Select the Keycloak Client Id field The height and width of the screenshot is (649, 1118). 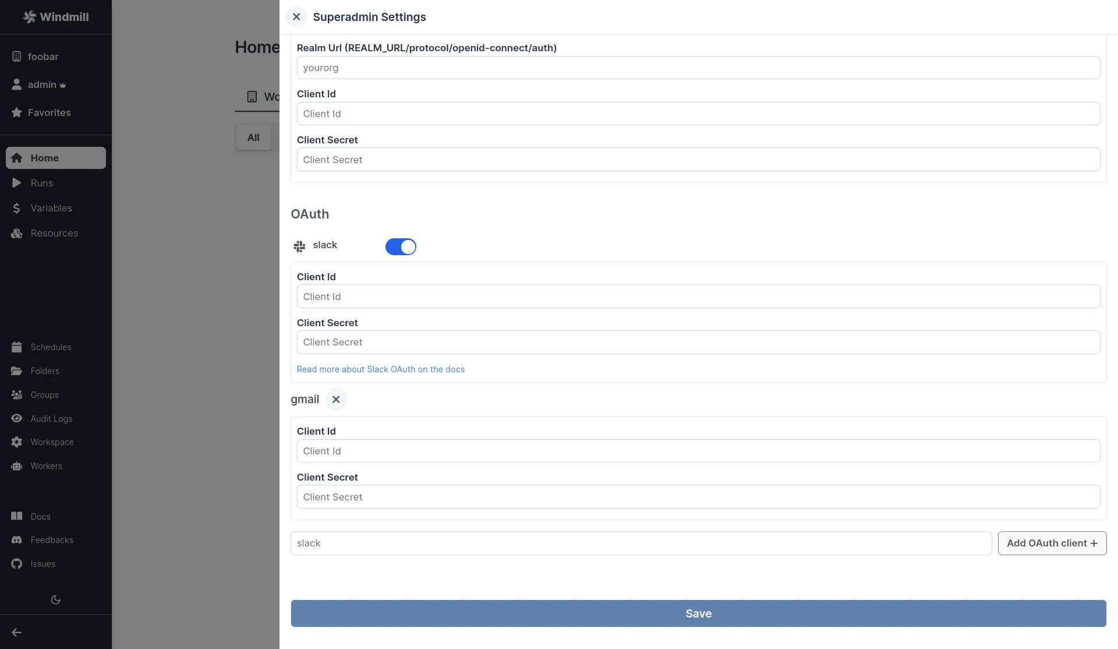coord(698,113)
